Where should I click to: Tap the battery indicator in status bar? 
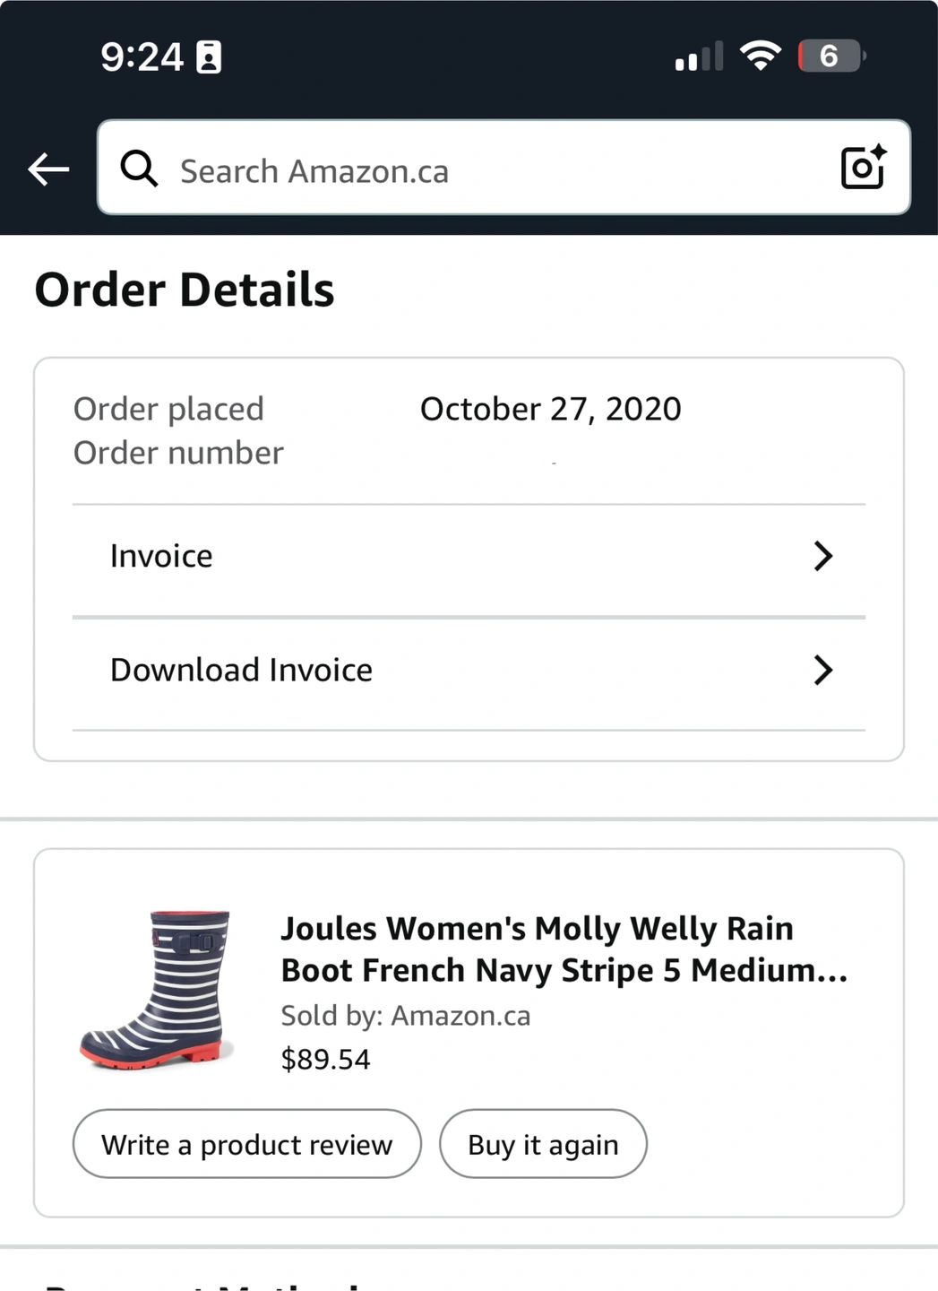[x=830, y=56]
